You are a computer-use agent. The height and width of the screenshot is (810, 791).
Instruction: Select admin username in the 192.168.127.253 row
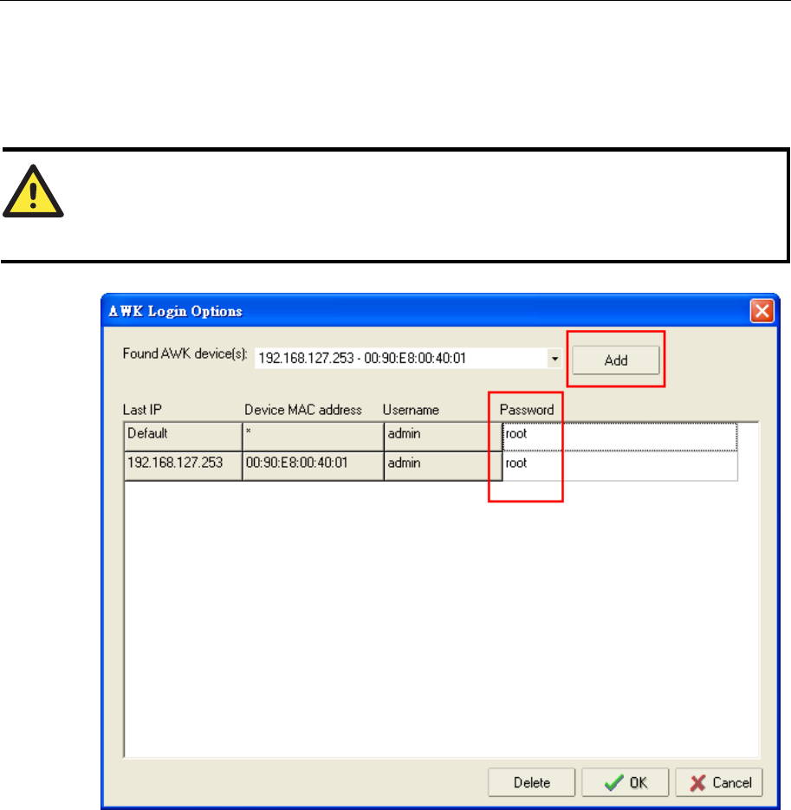[x=443, y=466]
